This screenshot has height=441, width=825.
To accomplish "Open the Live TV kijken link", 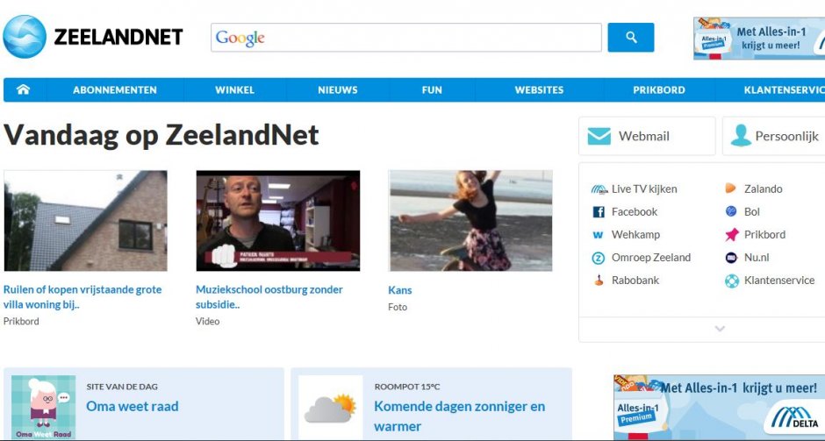I will pyautogui.click(x=644, y=188).
